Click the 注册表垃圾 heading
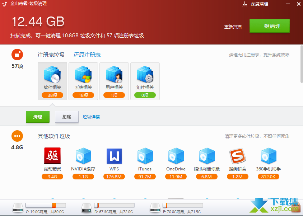Image resolution: width=303 pixels, height=216 pixels. pos(51,55)
